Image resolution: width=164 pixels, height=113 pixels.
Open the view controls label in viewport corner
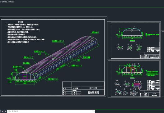click(x=4, y=2)
